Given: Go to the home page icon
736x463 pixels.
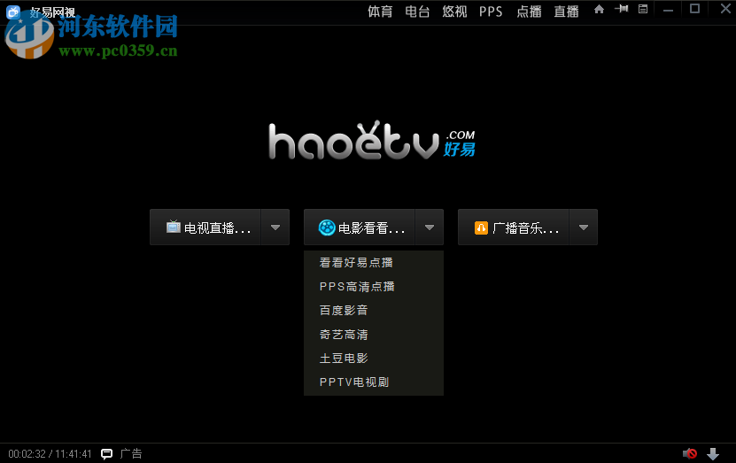Looking at the screenshot, I should pyautogui.click(x=599, y=9).
